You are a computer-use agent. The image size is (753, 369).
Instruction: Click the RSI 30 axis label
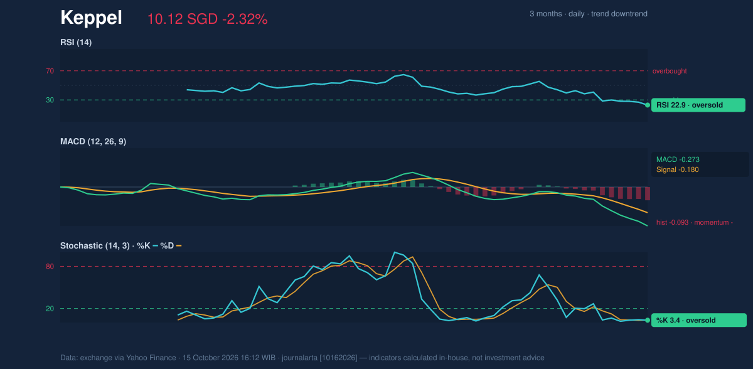point(50,100)
